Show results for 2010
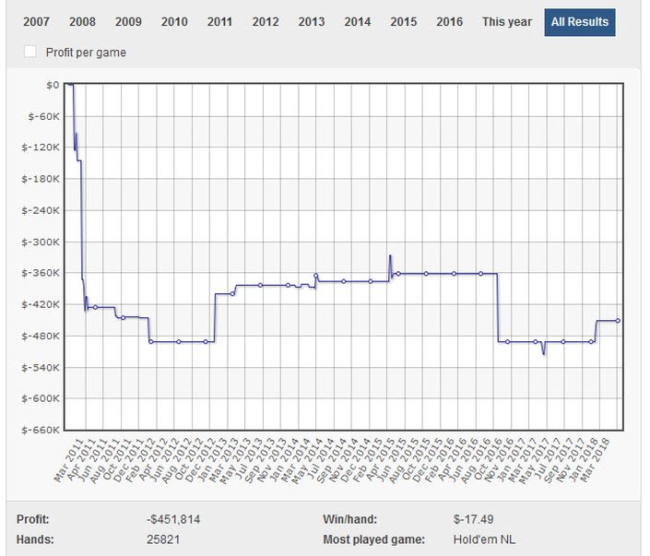The image size is (650, 556). click(x=174, y=22)
